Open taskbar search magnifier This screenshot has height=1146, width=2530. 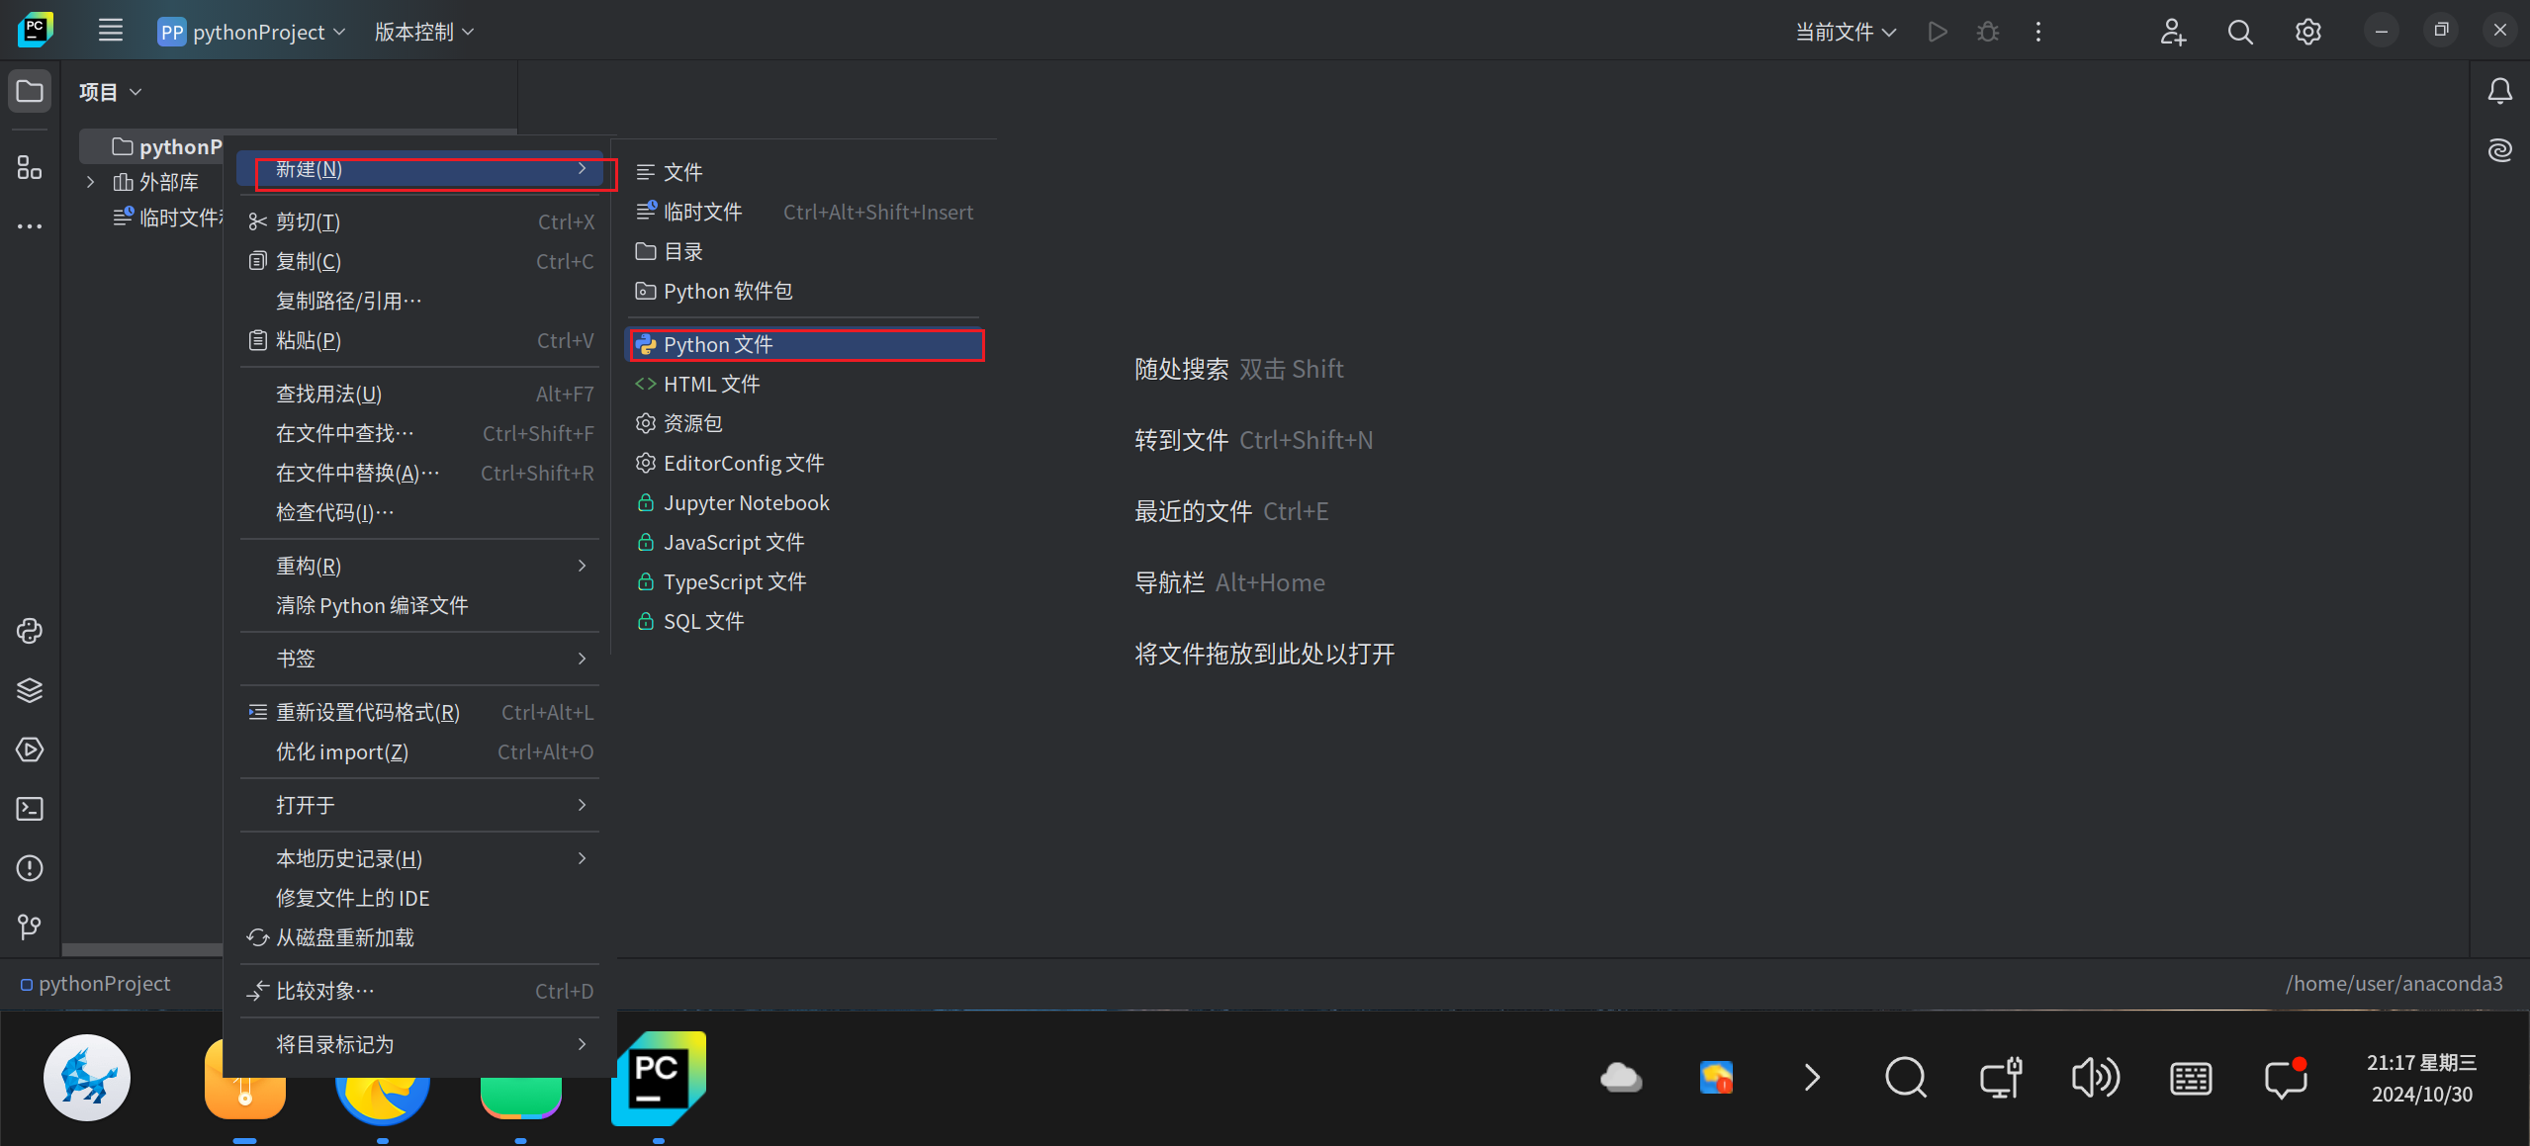pos(1905,1078)
